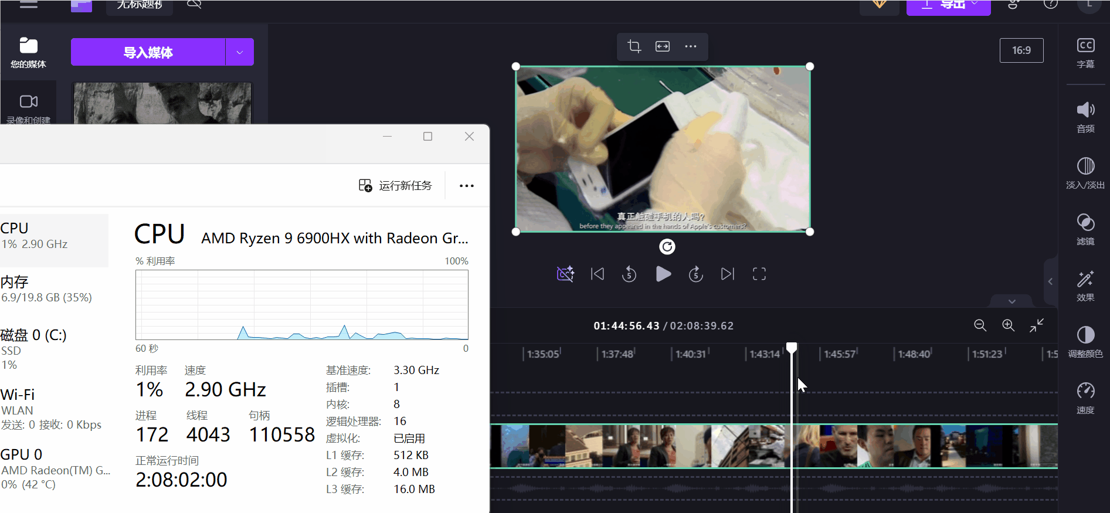Skip to the start of the video
Image resolution: width=1110 pixels, height=513 pixels.
598,274
